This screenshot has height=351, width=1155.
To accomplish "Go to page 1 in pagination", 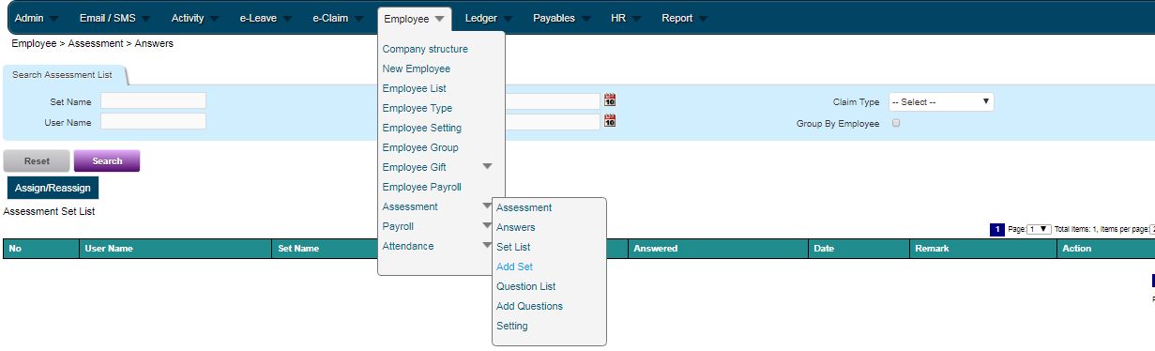I will click(998, 229).
